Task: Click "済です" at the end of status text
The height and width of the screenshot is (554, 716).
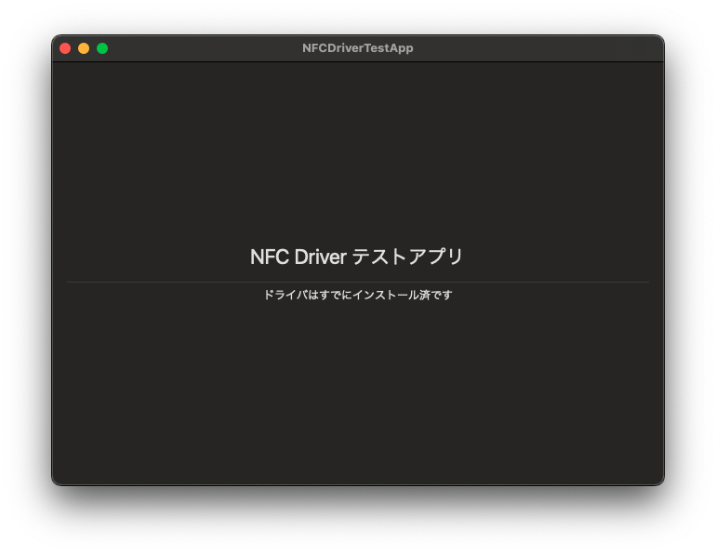Action: pyautogui.click(x=436, y=295)
